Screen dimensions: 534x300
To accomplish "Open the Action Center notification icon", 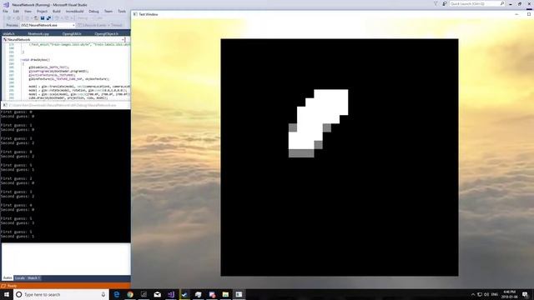I will click(x=526, y=294).
